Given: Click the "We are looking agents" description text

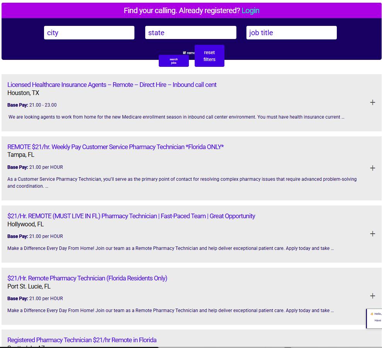Looking at the screenshot, I should tap(177, 117).
